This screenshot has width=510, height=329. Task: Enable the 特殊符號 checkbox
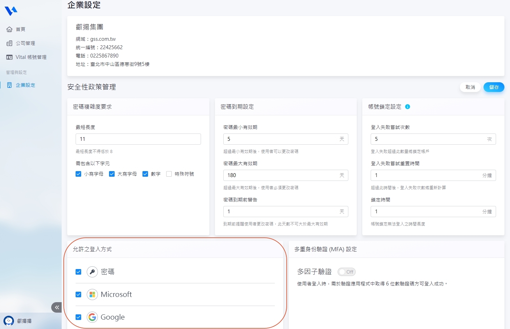pyautogui.click(x=169, y=174)
